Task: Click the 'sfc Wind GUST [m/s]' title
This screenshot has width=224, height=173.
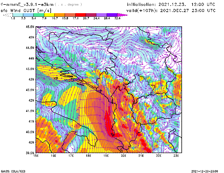Action: pyautogui.click(x=26, y=11)
